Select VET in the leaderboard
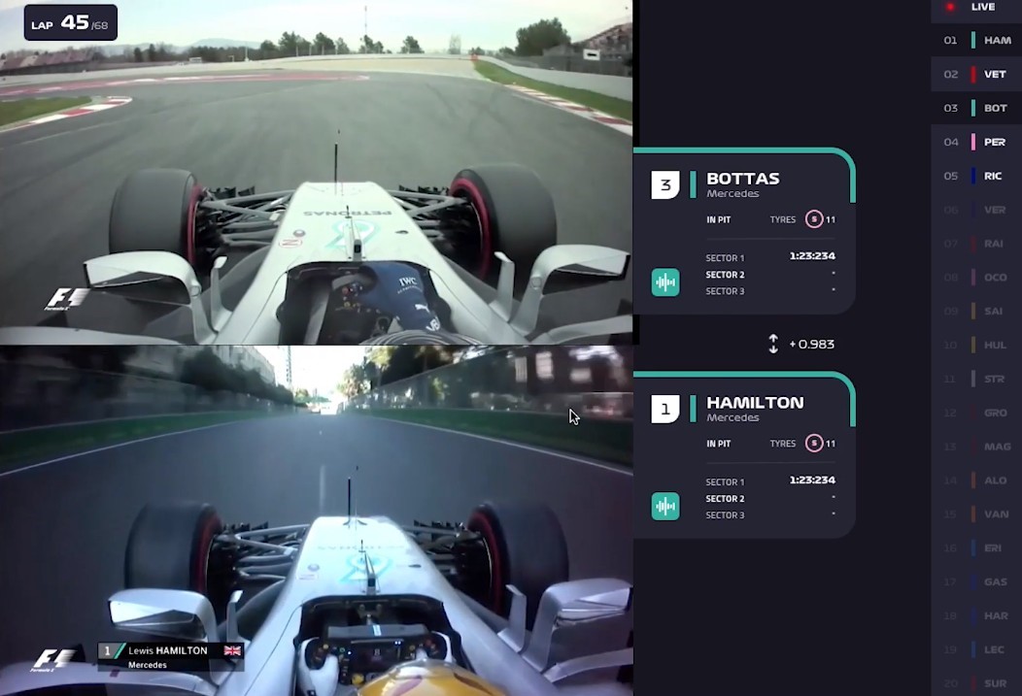This screenshot has width=1022, height=696. (x=976, y=74)
